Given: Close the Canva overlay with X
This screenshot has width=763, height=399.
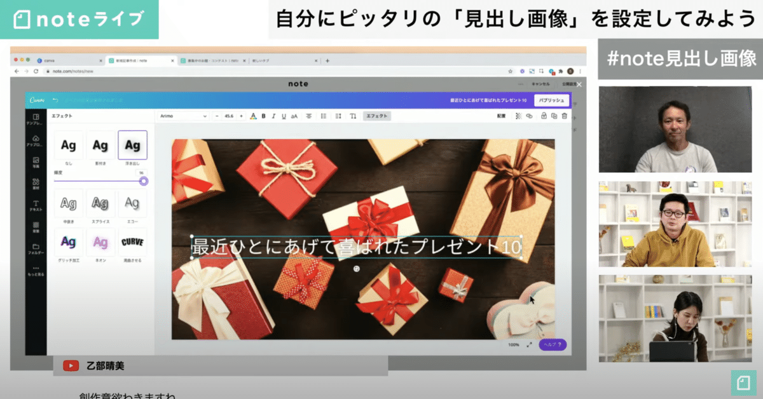Looking at the screenshot, I should (x=579, y=83).
